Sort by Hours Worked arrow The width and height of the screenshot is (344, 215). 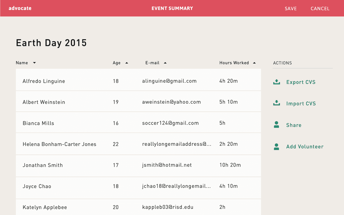[254, 63]
